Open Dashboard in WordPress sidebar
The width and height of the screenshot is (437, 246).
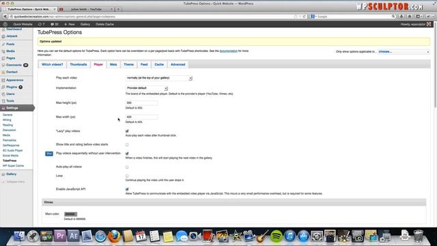pos(14,29)
